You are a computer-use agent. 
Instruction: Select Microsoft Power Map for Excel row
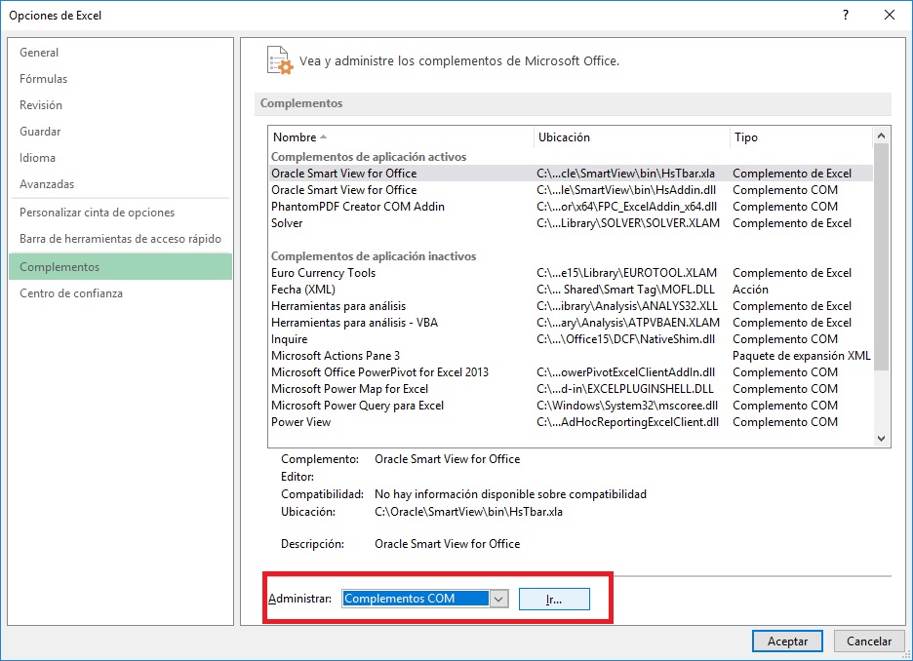(x=571, y=389)
